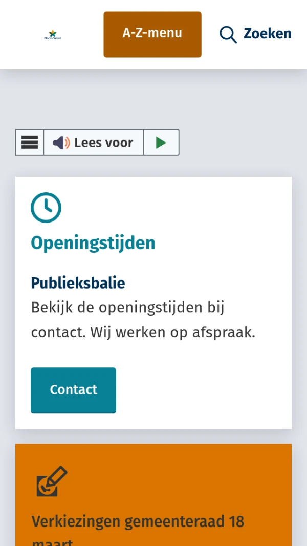Click the paragraph about working by appointment

click(x=143, y=320)
